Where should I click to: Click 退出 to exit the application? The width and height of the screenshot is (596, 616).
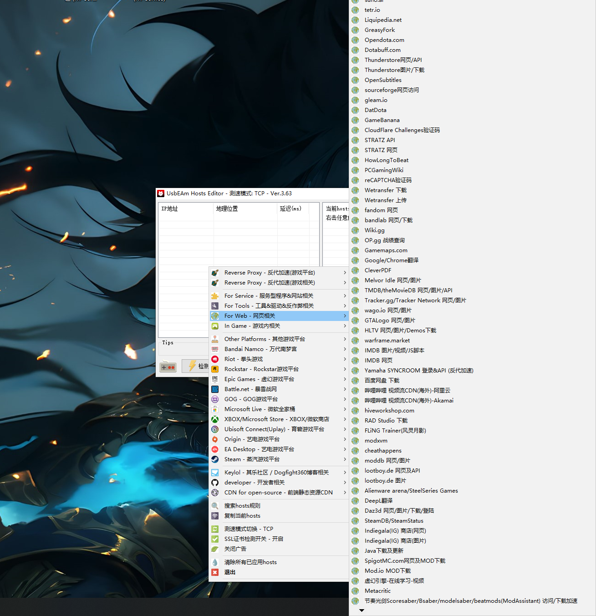pos(230,572)
